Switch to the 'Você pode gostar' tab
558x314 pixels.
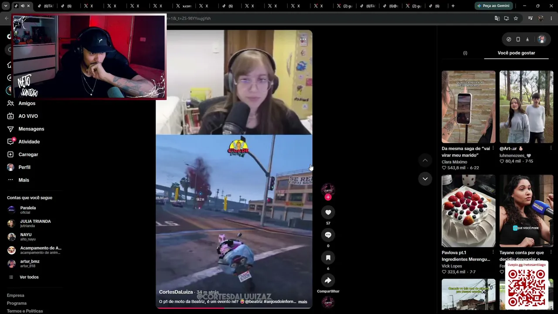pyautogui.click(x=516, y=53)
